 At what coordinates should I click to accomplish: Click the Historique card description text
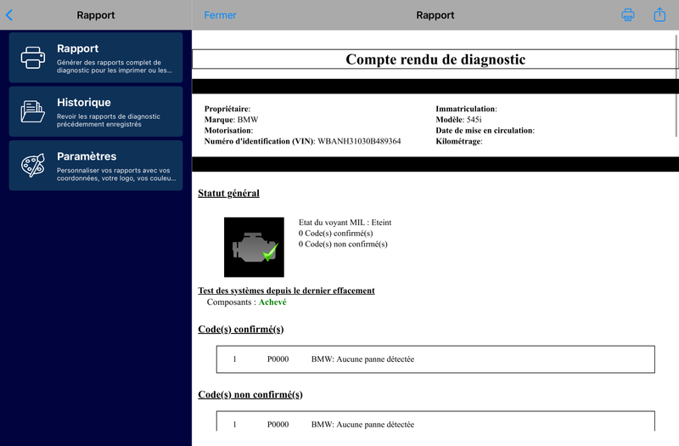pos(109,121)
